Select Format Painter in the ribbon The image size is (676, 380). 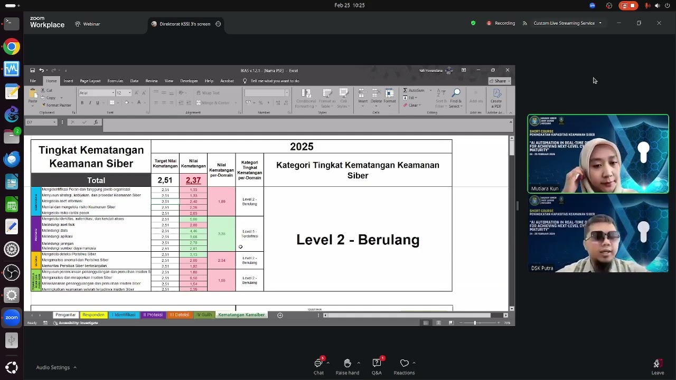click(56, 105)
